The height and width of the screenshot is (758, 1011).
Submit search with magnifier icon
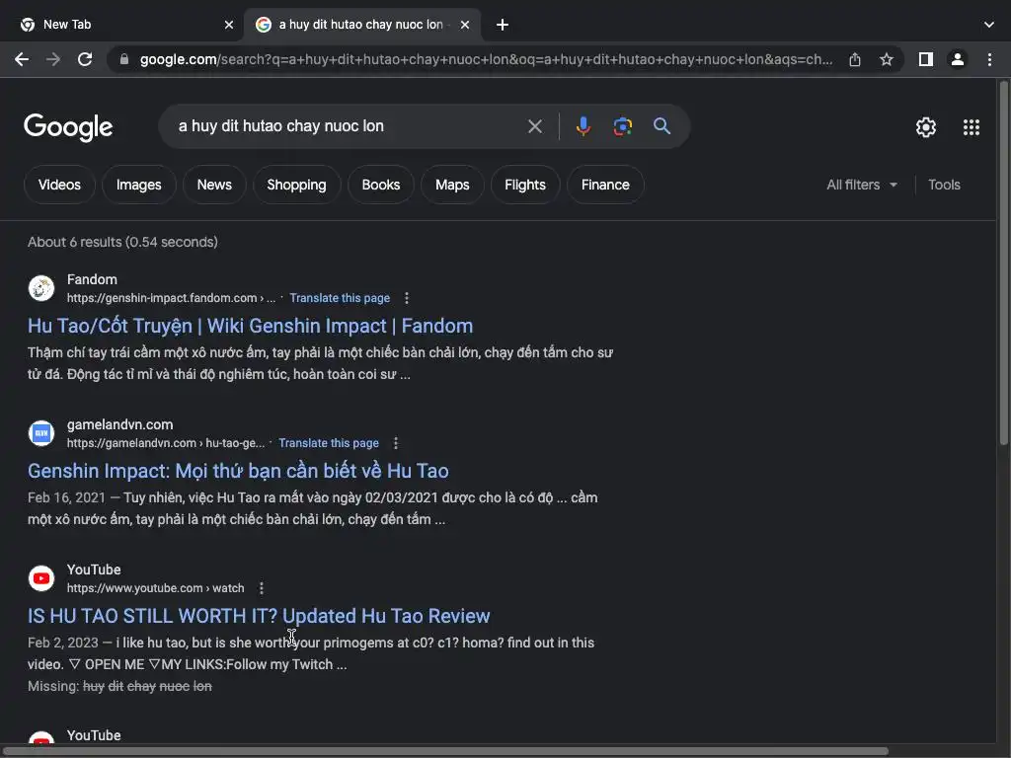tap(661, 126)
